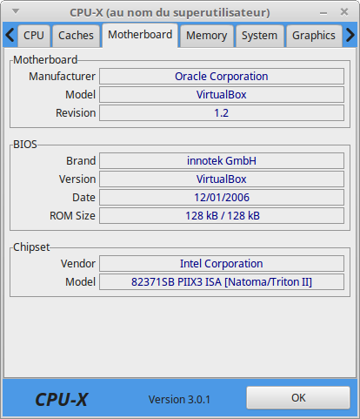360x419 pixels.
Task: Go to the Memory tab
Action: coord(207,36)
